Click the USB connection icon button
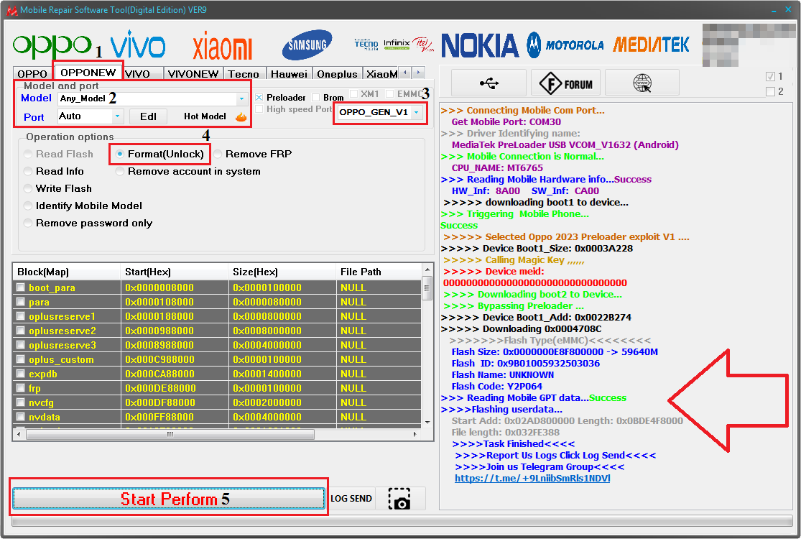This screenshot has width=801, height=539. click(x=489, y=83)
